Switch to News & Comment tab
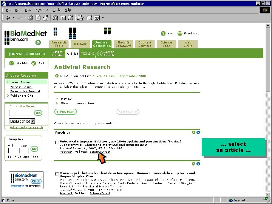 pos(123,44)
